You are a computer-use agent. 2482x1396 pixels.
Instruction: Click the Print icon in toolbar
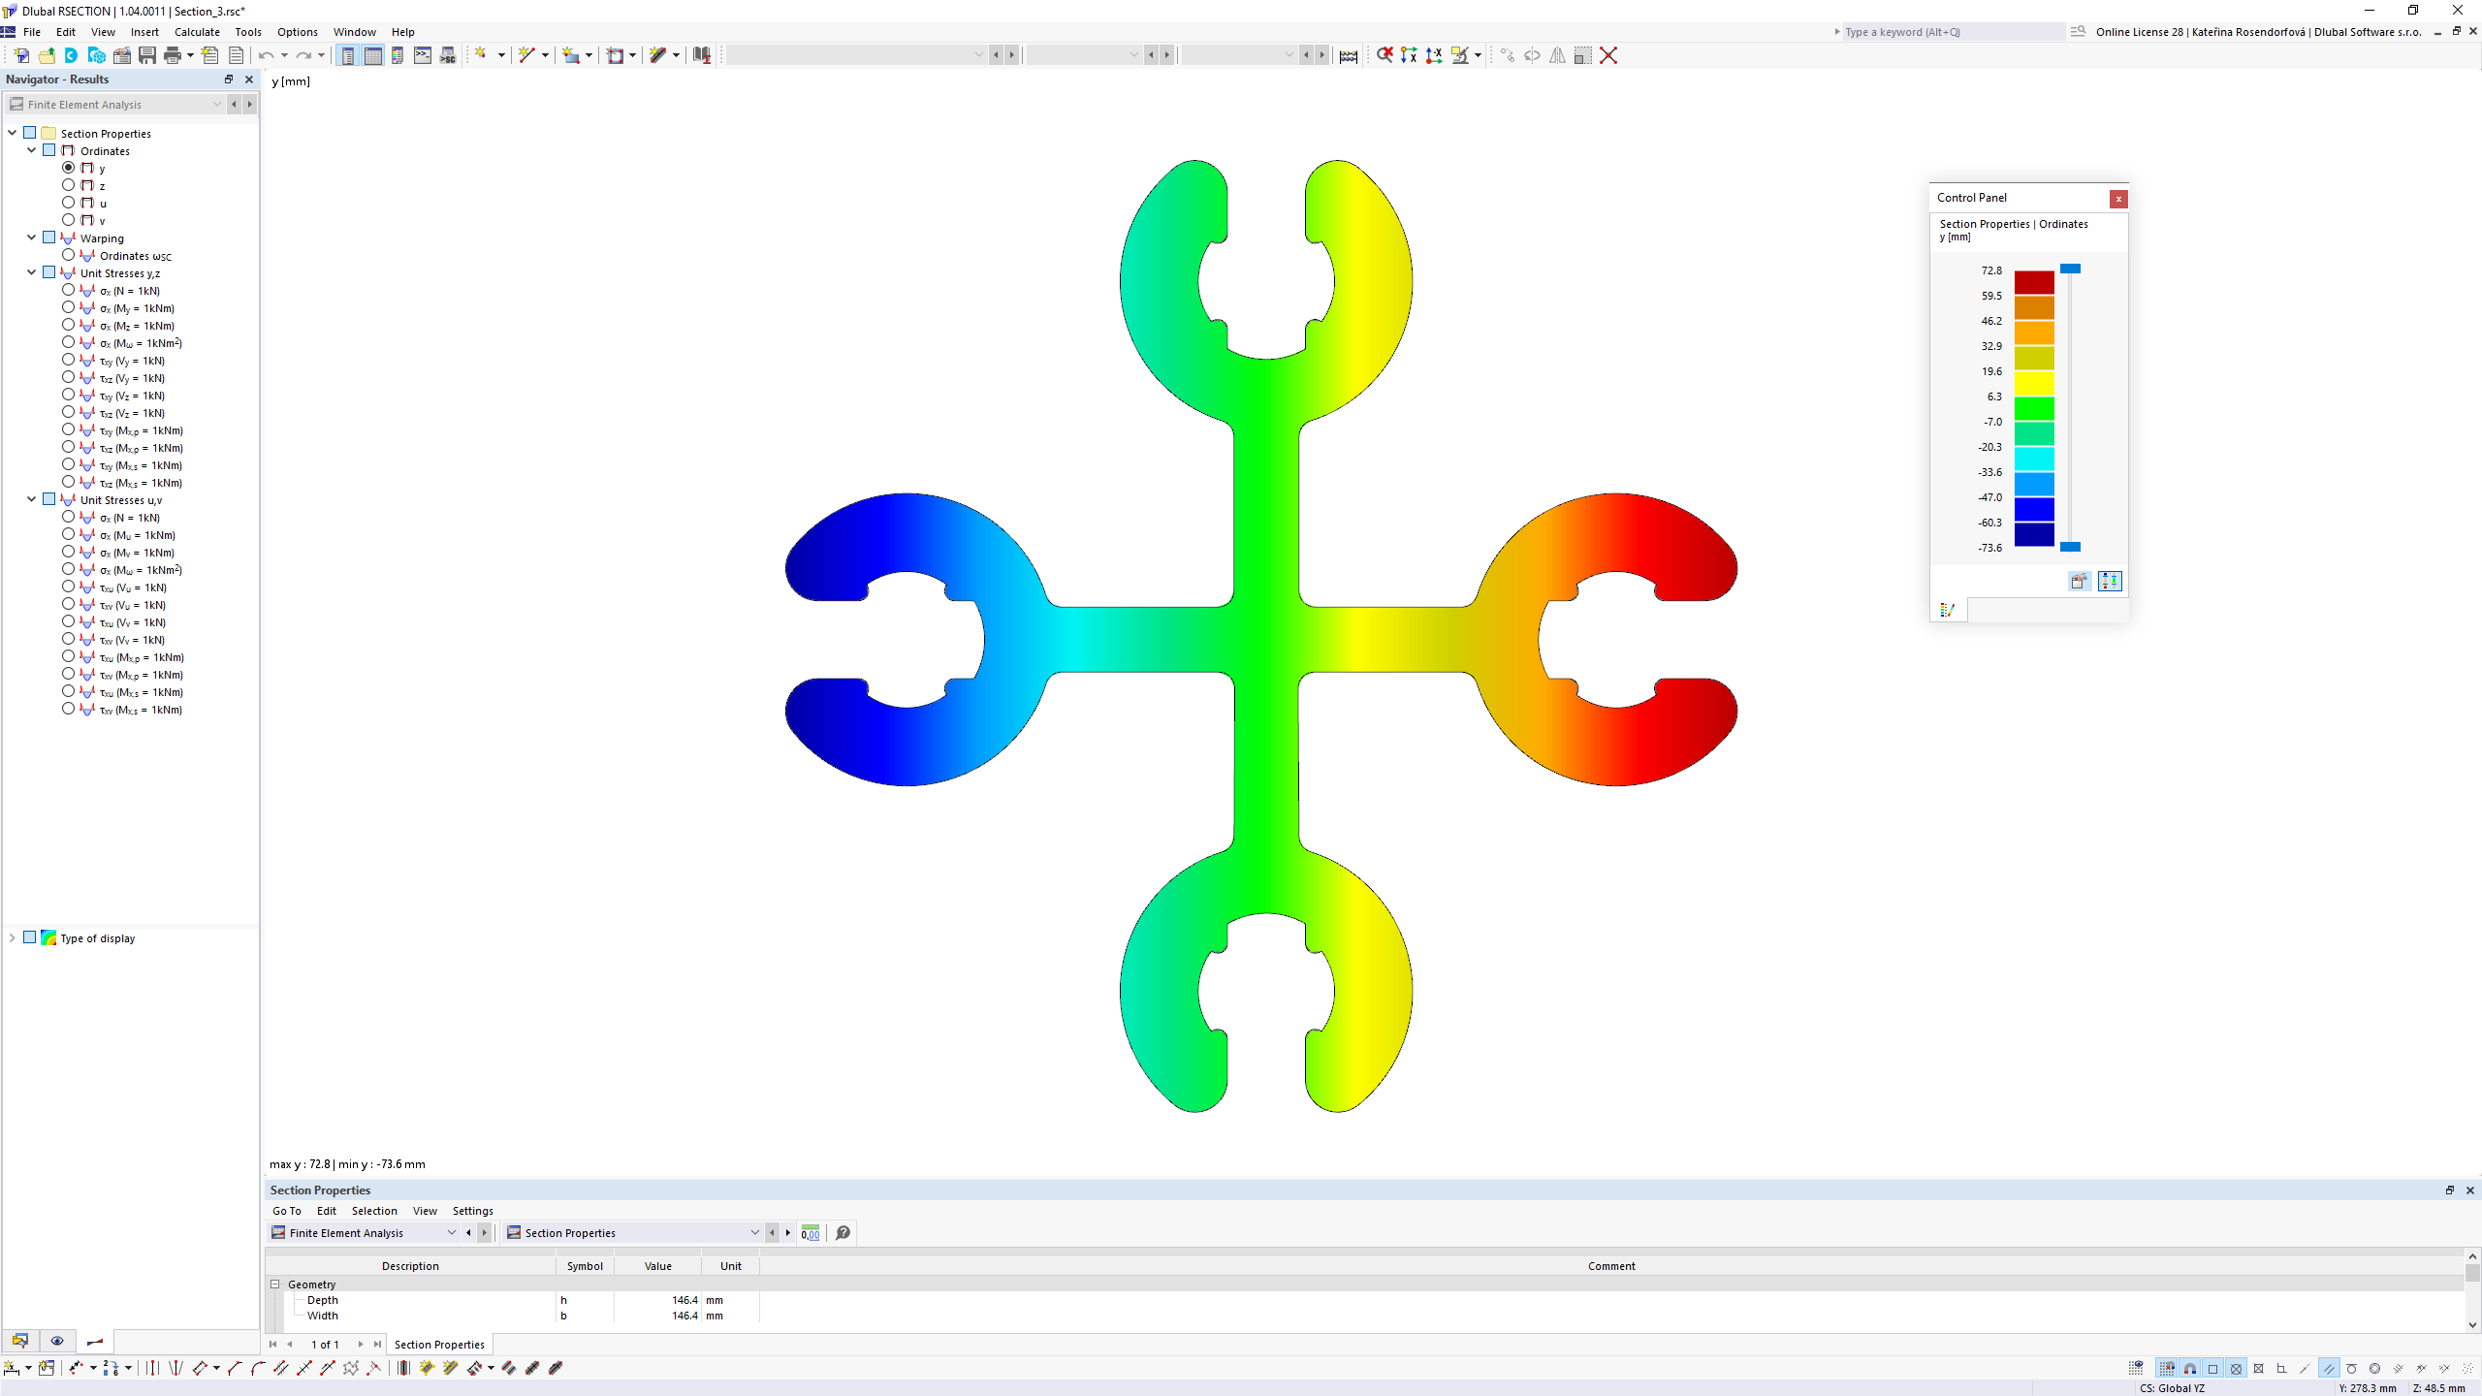(169, 54)
